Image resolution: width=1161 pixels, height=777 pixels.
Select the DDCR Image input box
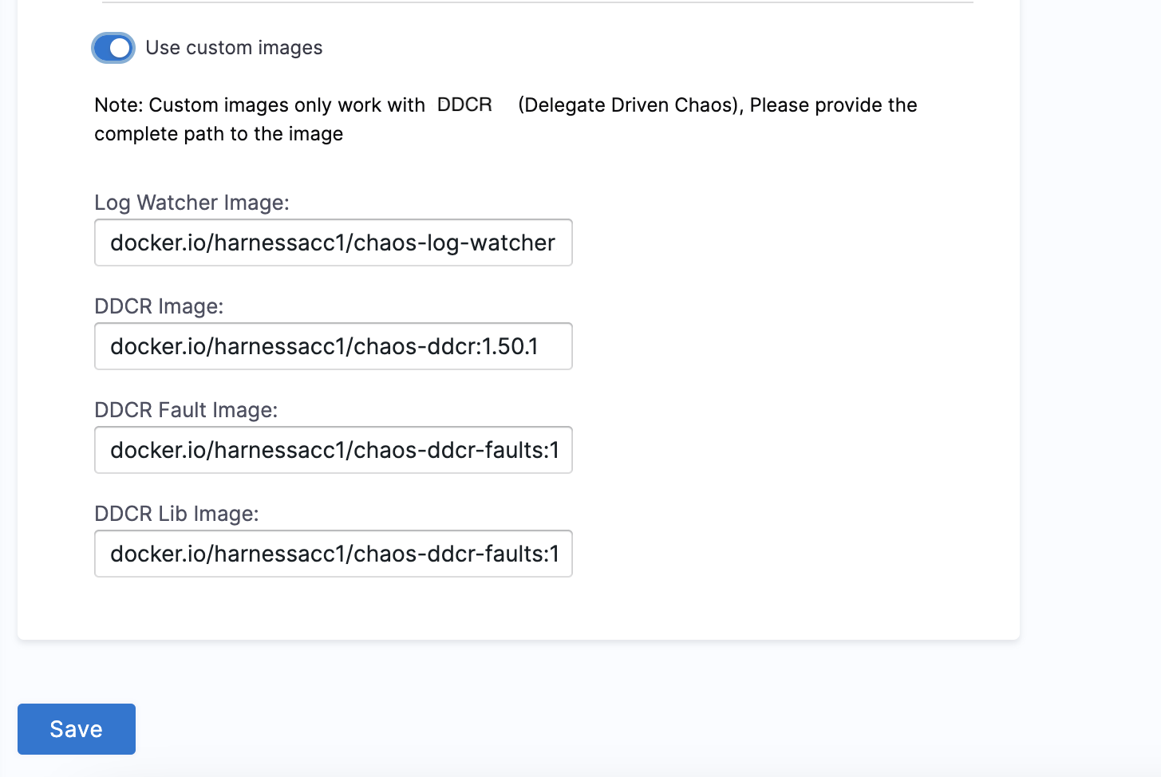[x=333, y=346]
